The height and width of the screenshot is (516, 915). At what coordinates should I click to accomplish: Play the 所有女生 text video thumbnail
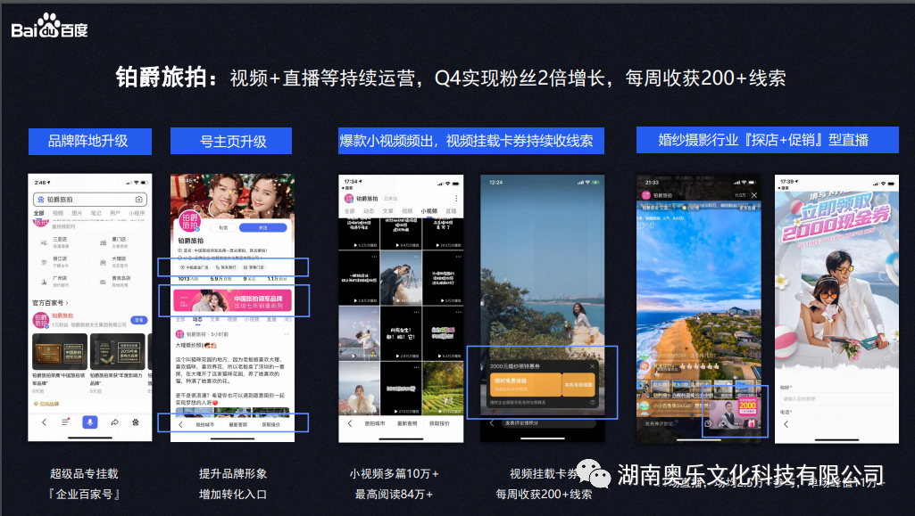coord(400,333)
